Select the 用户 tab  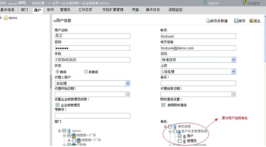pyautogui.click(x=38, y=10)
